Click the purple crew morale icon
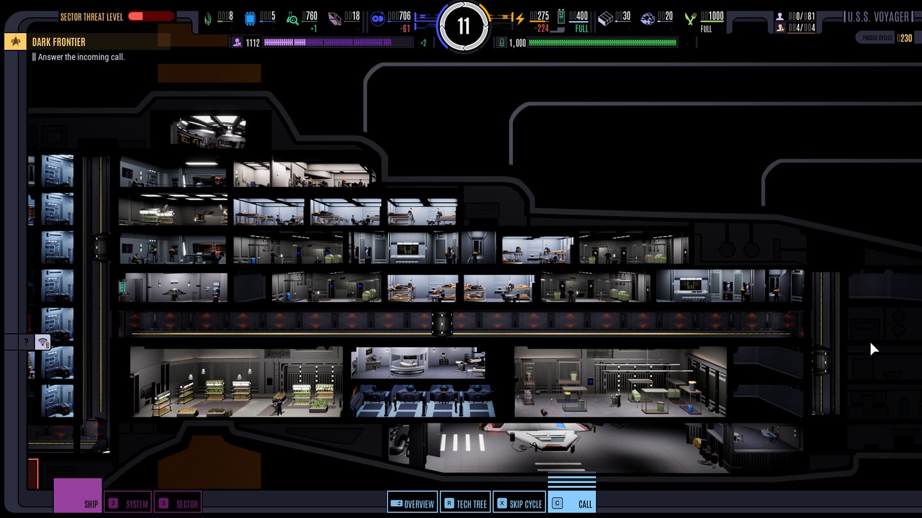 click(x=238, y=42)
